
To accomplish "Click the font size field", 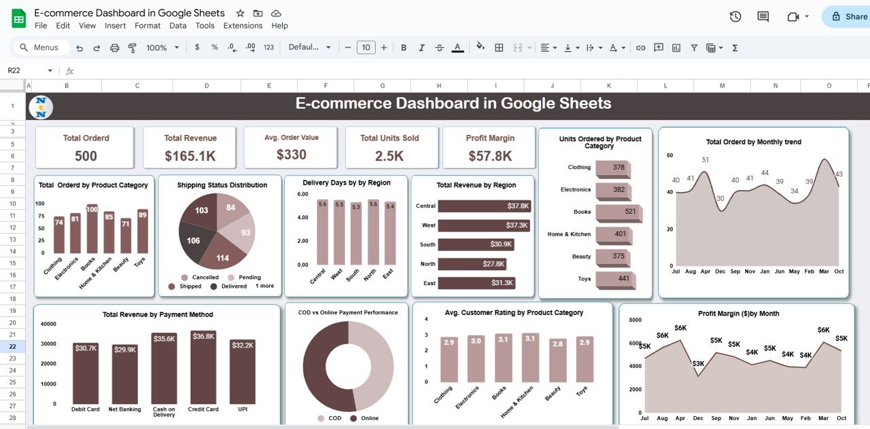I will 366,48.
